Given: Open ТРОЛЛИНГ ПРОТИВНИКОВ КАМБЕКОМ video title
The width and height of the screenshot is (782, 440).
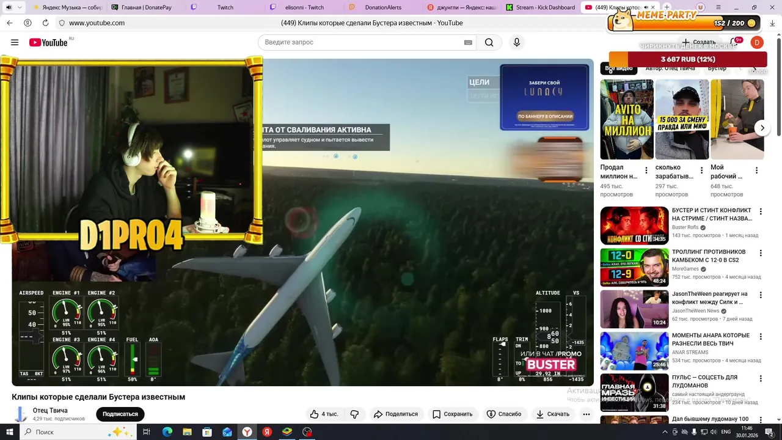Looking at the screenshot, I should [x=709, y=256].
